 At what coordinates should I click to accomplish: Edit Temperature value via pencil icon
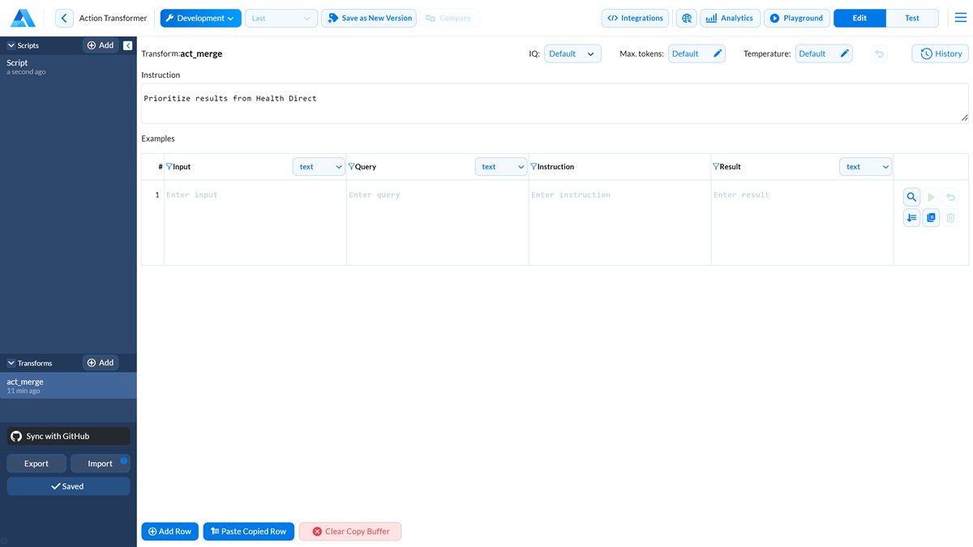point(844,53)
